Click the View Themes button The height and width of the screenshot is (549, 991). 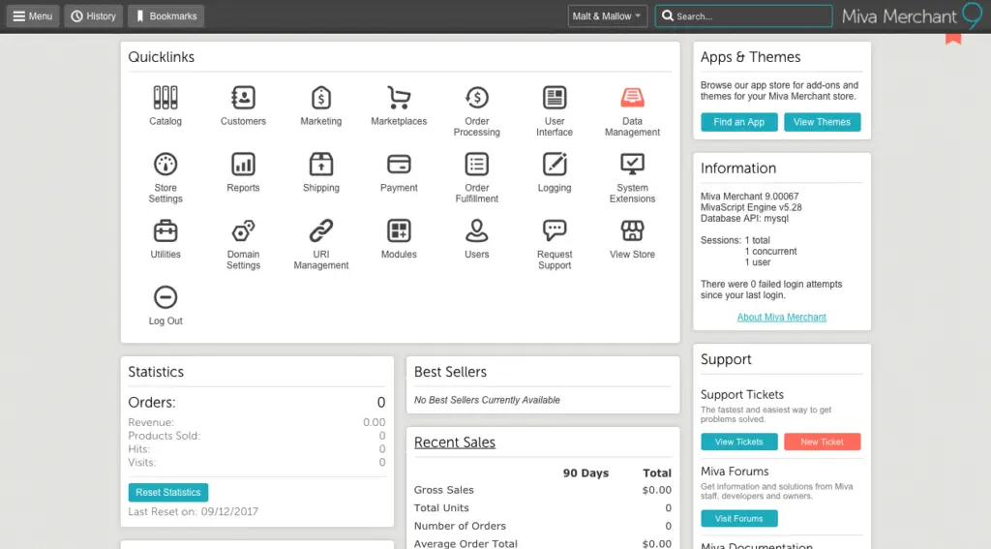click(822, 122)
